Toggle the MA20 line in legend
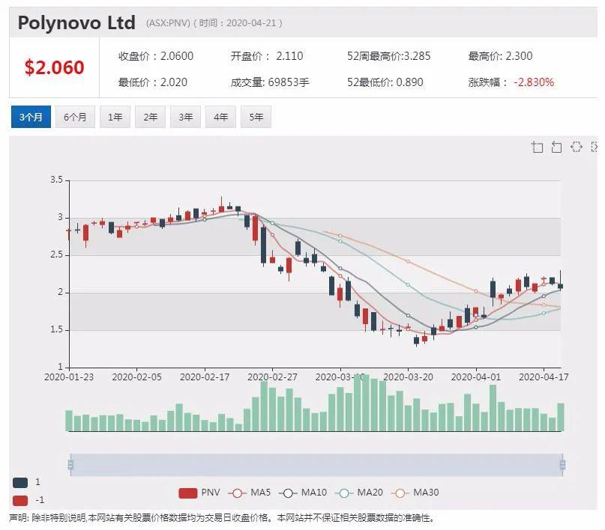This screenshot has width=605, height=530. pos(359,493)
